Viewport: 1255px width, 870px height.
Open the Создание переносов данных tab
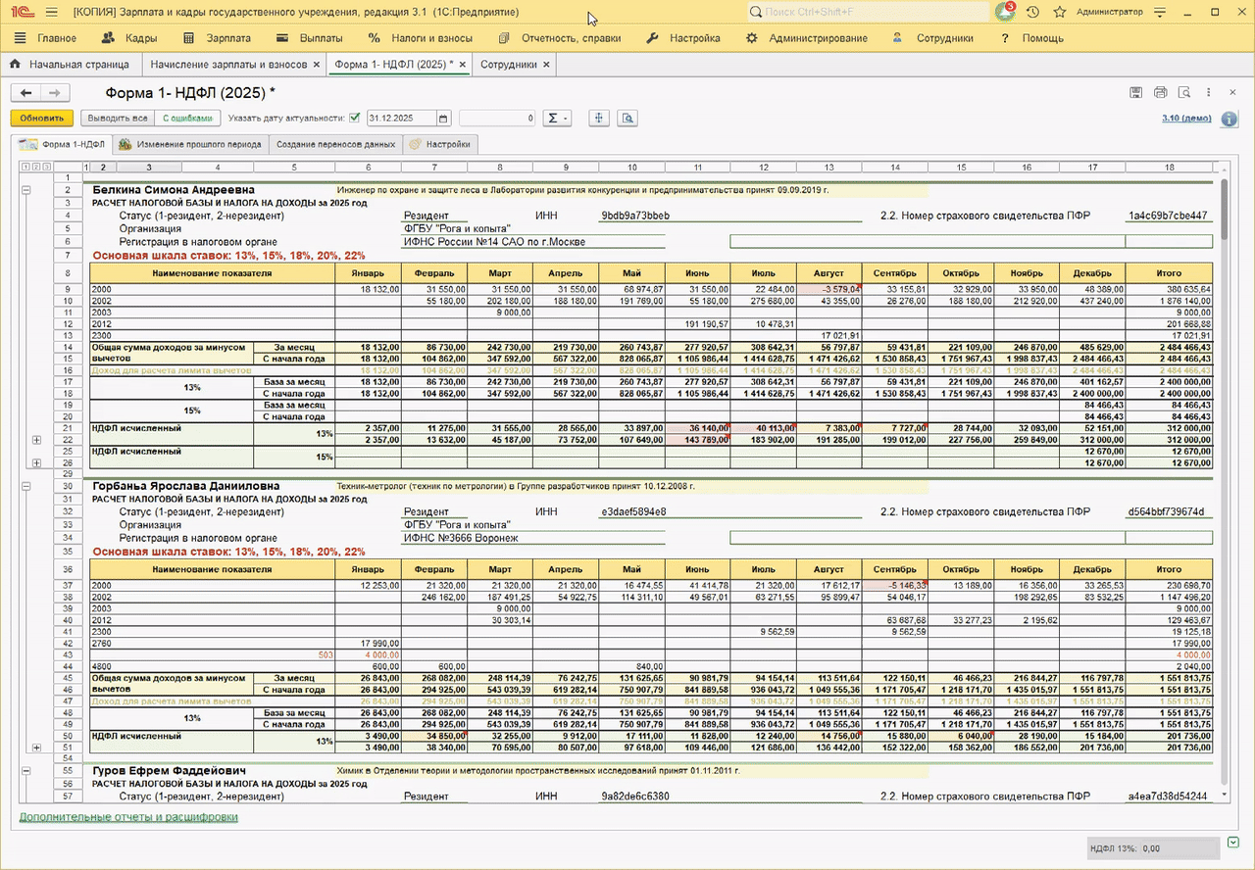click(335, 144)
